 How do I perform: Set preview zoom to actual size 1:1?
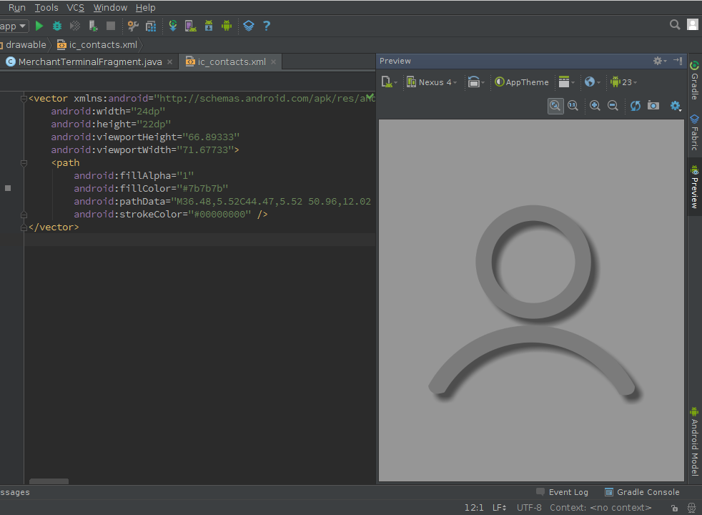pyautogui.click(x=573, y=105)
